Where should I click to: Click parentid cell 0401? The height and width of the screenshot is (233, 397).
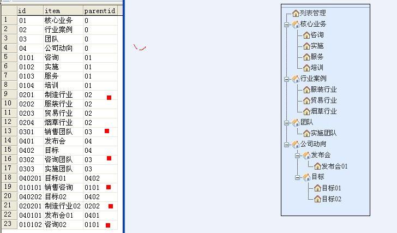pyautogui.click(x=100, y=216)
